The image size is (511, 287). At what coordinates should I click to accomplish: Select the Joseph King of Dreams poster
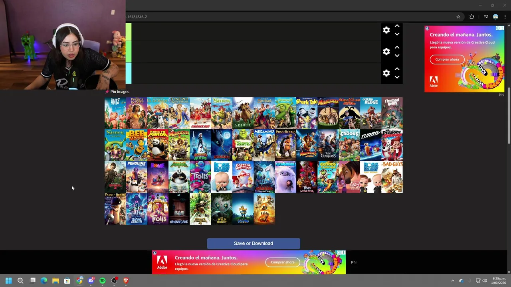point(179,113)
